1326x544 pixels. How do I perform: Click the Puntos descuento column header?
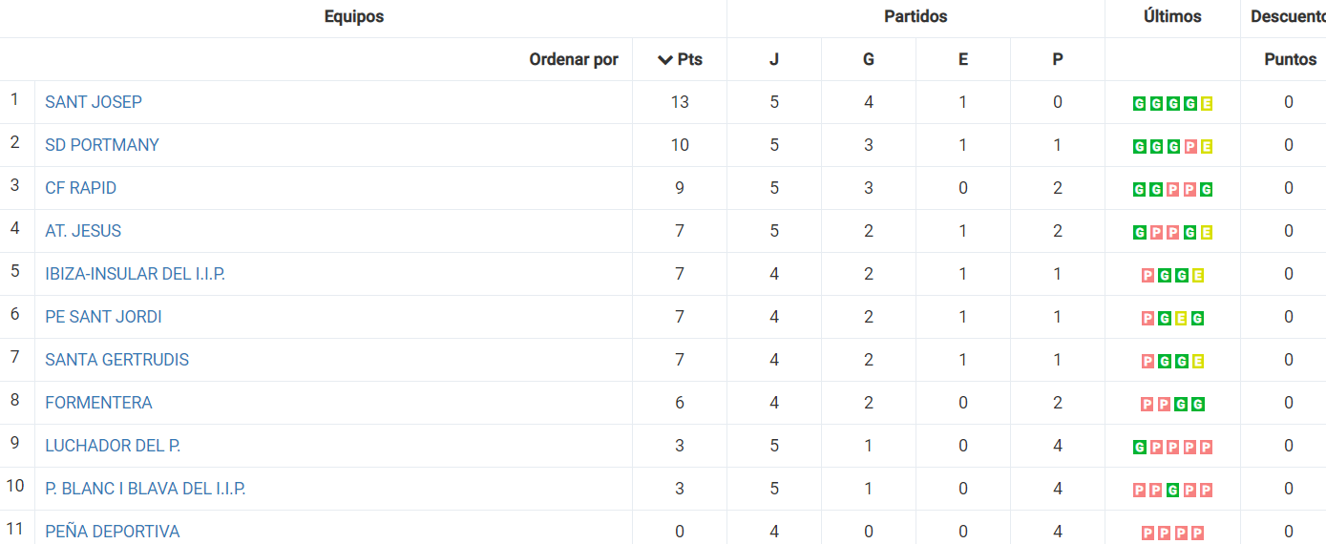(1291, 59)
